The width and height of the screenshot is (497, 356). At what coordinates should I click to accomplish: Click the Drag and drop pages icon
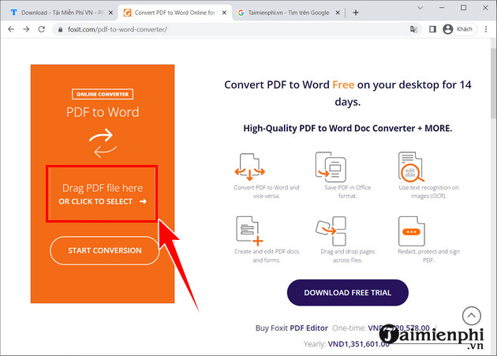click(x=331, y=230)
